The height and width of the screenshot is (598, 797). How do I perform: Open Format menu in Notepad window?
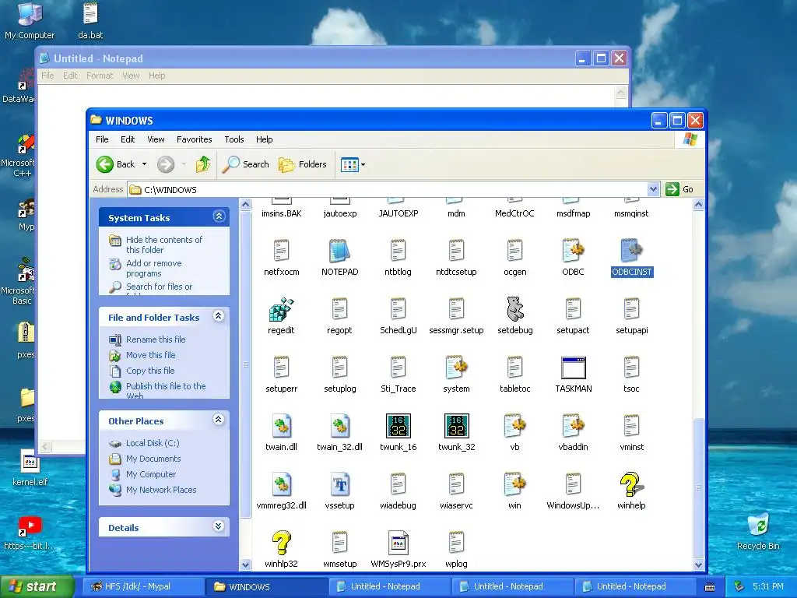click(x=100, y=76)
